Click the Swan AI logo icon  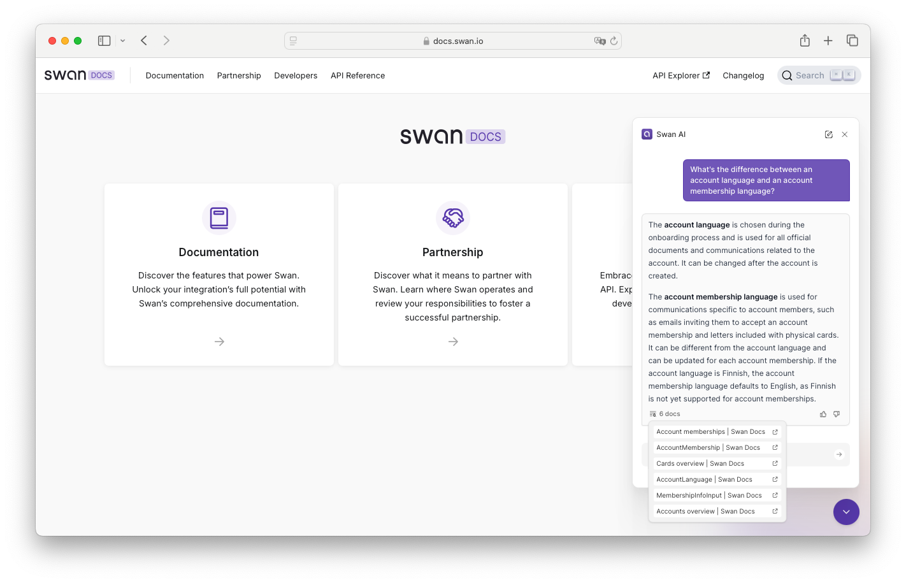[647, 134]
